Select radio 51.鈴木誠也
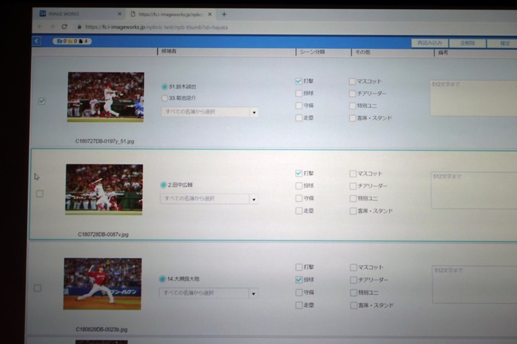This screenshot has width=517, height=344. coord(164,86)
